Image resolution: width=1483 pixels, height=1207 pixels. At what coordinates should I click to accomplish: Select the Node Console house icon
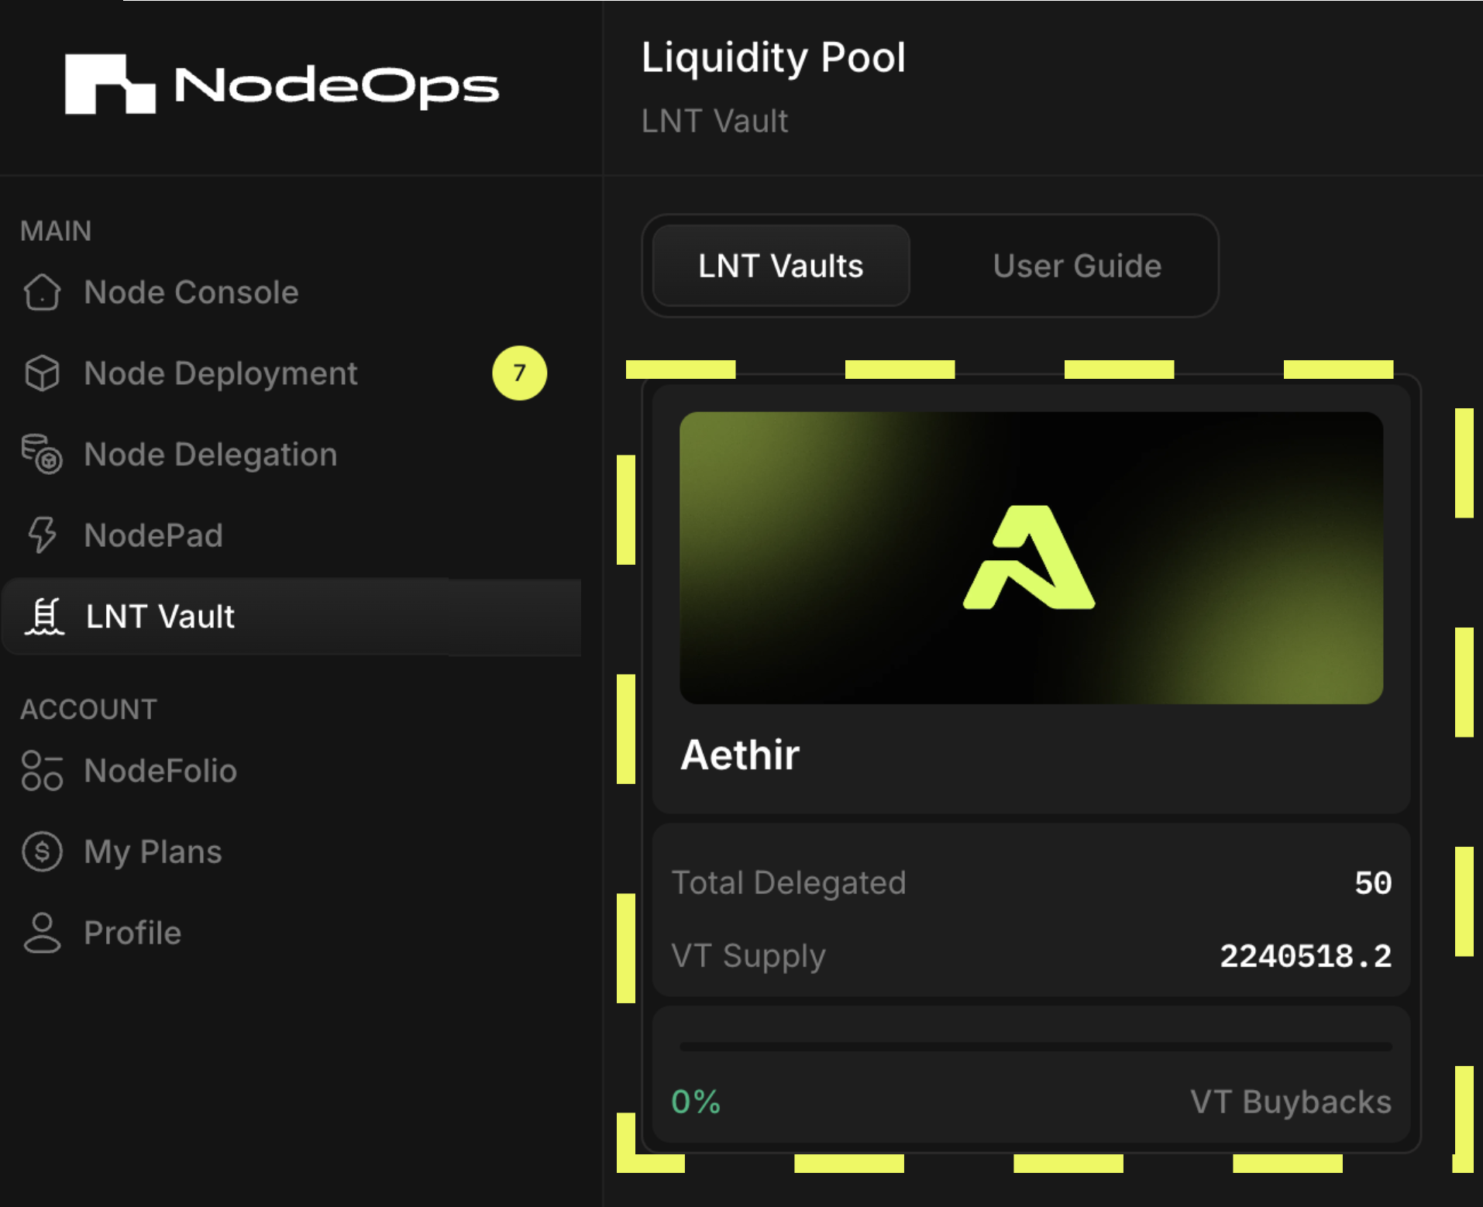(x=43, y=293)
